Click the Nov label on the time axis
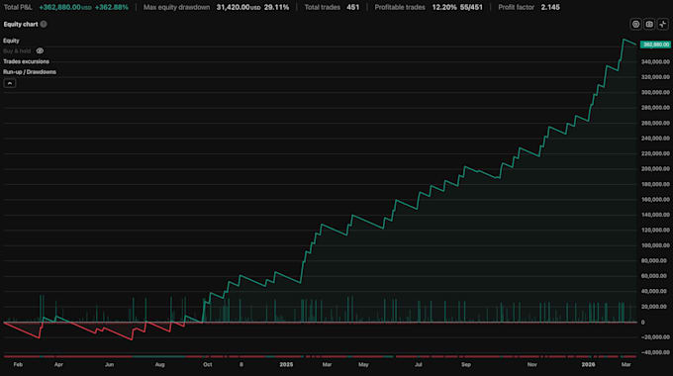673x376 pixels. [532, 365]
